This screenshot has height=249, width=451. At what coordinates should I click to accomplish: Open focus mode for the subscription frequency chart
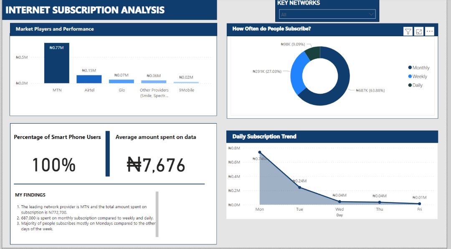[419, 32]
